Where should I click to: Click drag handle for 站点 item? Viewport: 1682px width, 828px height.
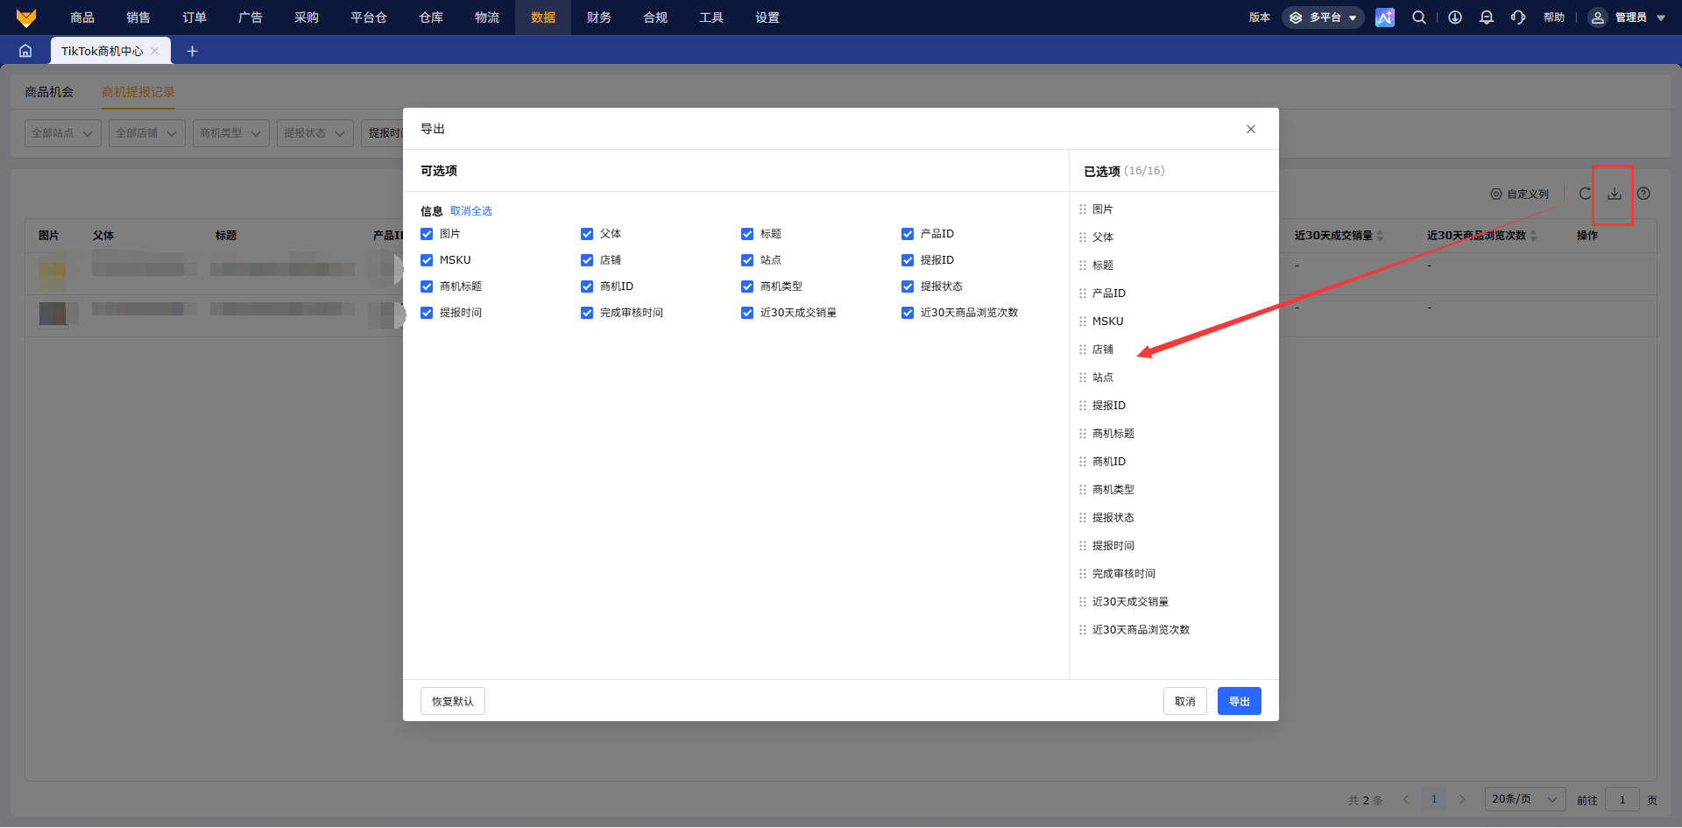(1083, 378)
